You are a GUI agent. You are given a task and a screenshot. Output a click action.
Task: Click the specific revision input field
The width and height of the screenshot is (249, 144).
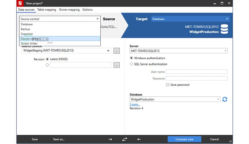point(81,65)
